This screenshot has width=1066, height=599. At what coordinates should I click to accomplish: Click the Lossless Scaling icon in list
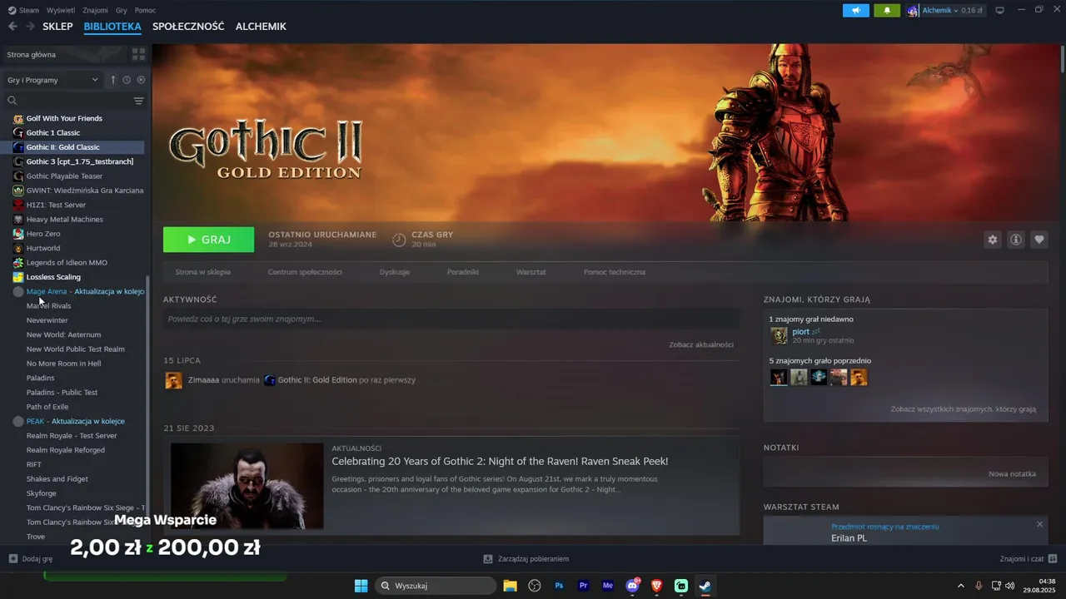[x=18, y=277]
